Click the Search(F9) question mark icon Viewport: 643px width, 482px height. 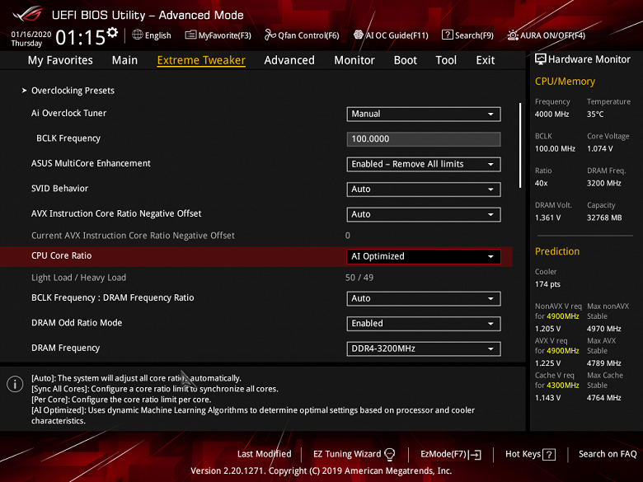pos(447,35)
